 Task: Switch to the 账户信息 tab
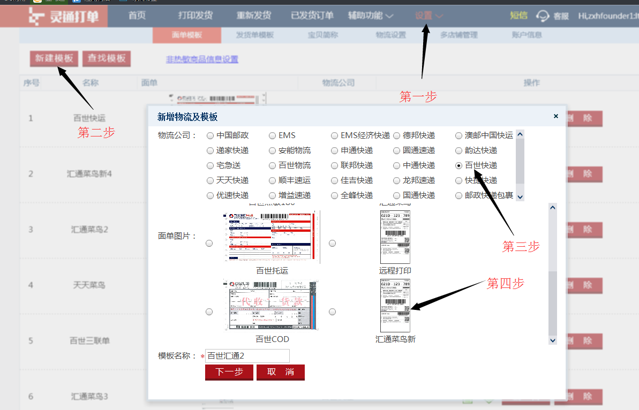click(x=527, y=35)
